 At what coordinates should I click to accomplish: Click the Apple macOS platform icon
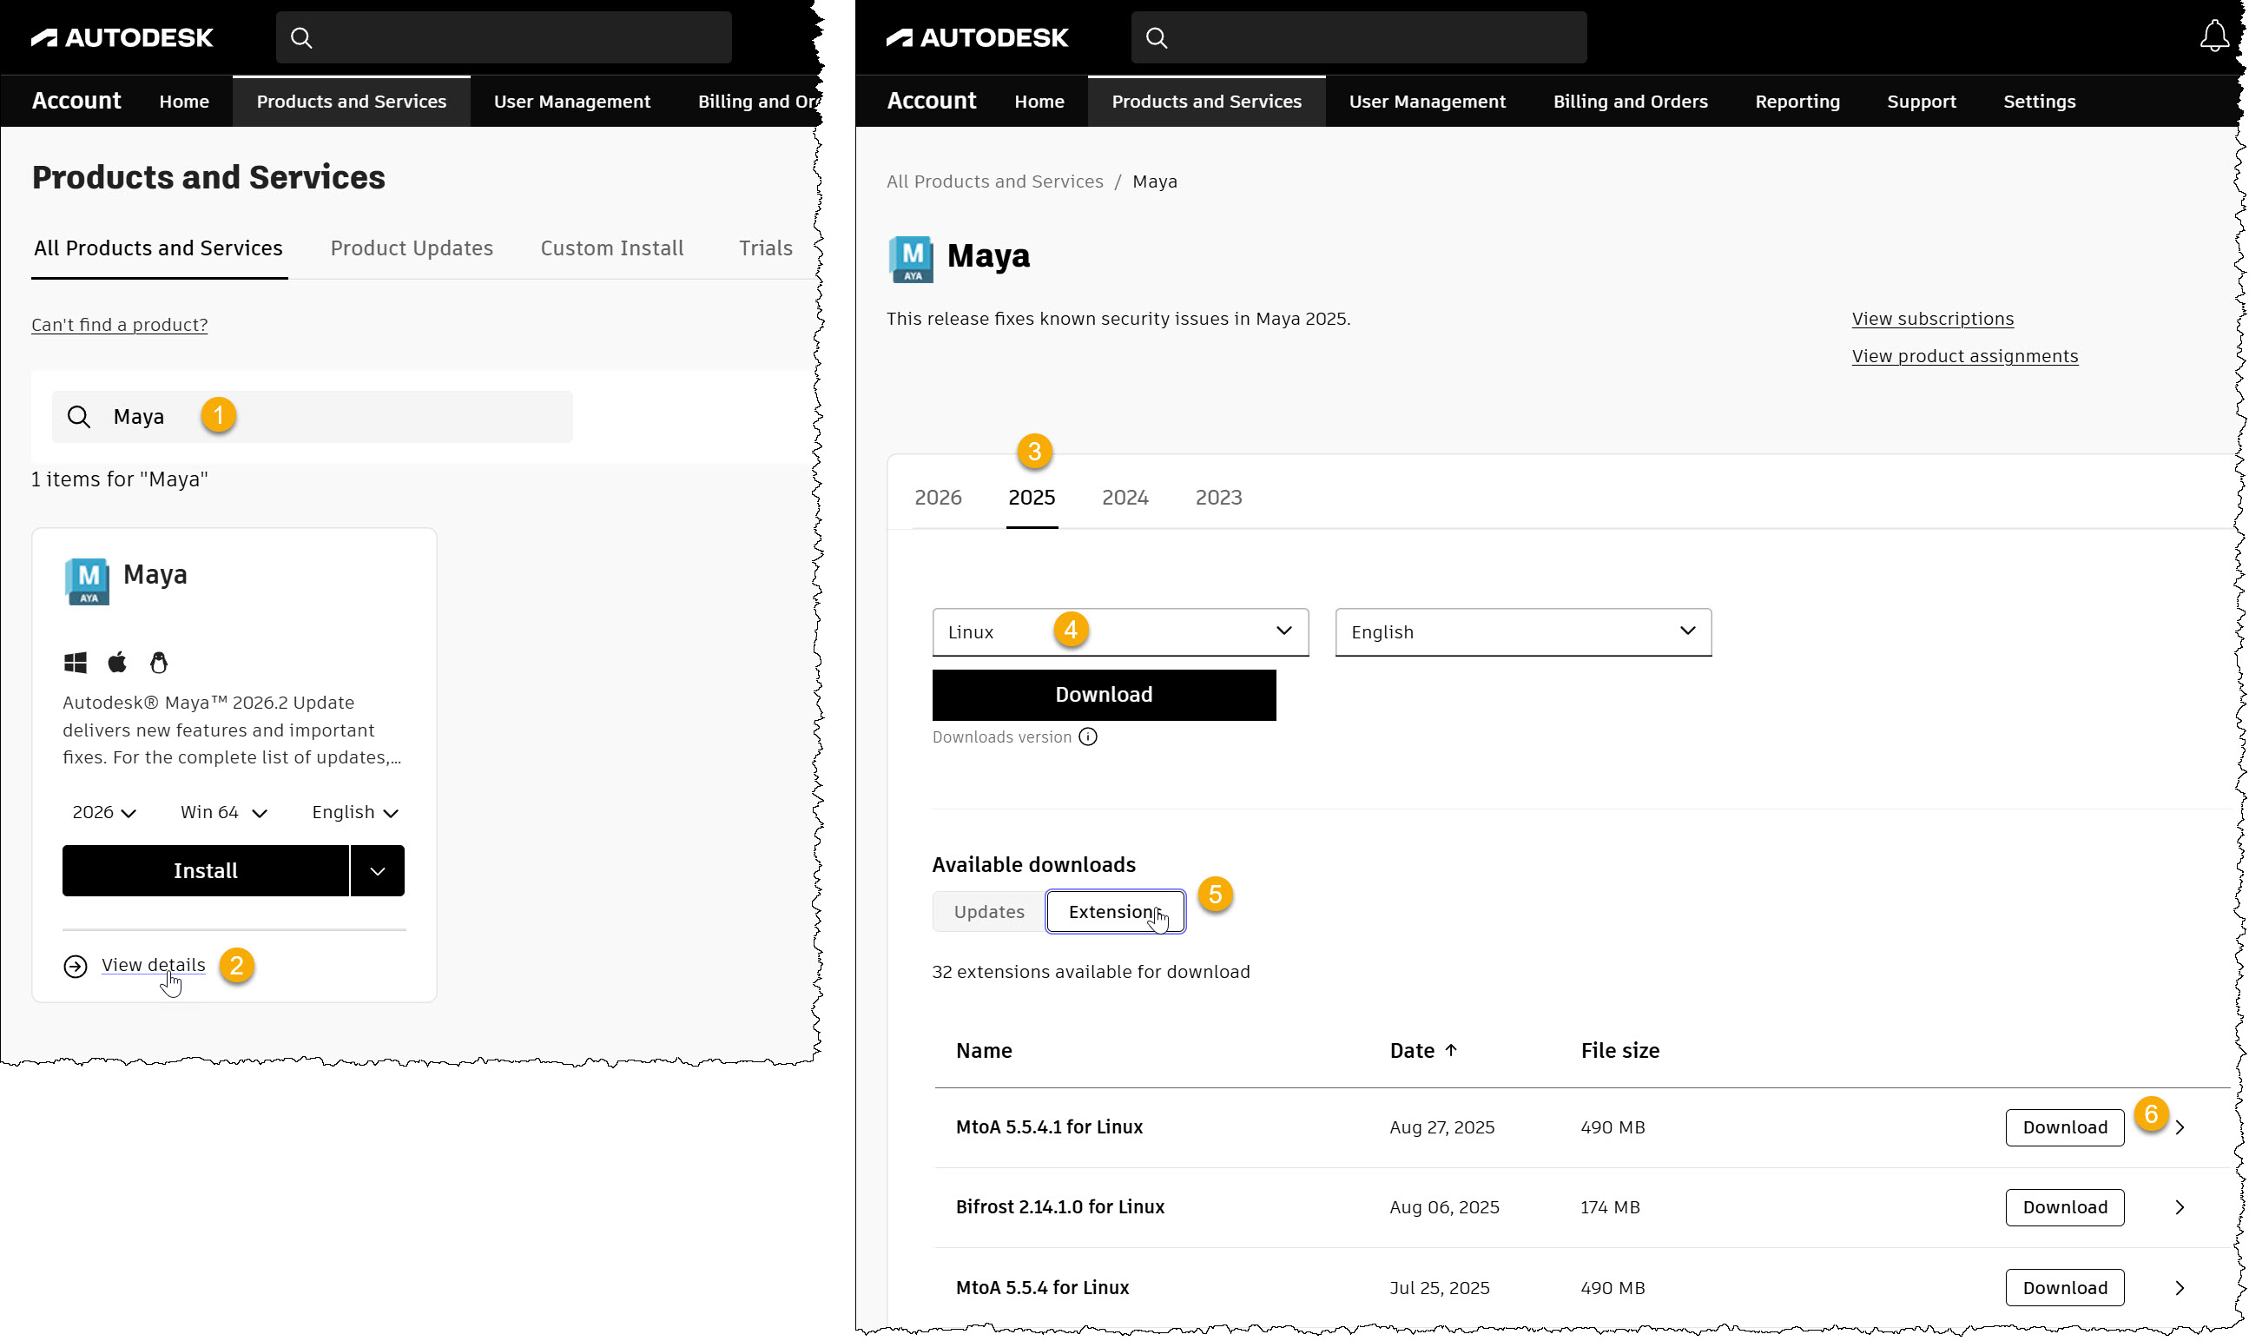pyautogui.click(x=117, y=664)
